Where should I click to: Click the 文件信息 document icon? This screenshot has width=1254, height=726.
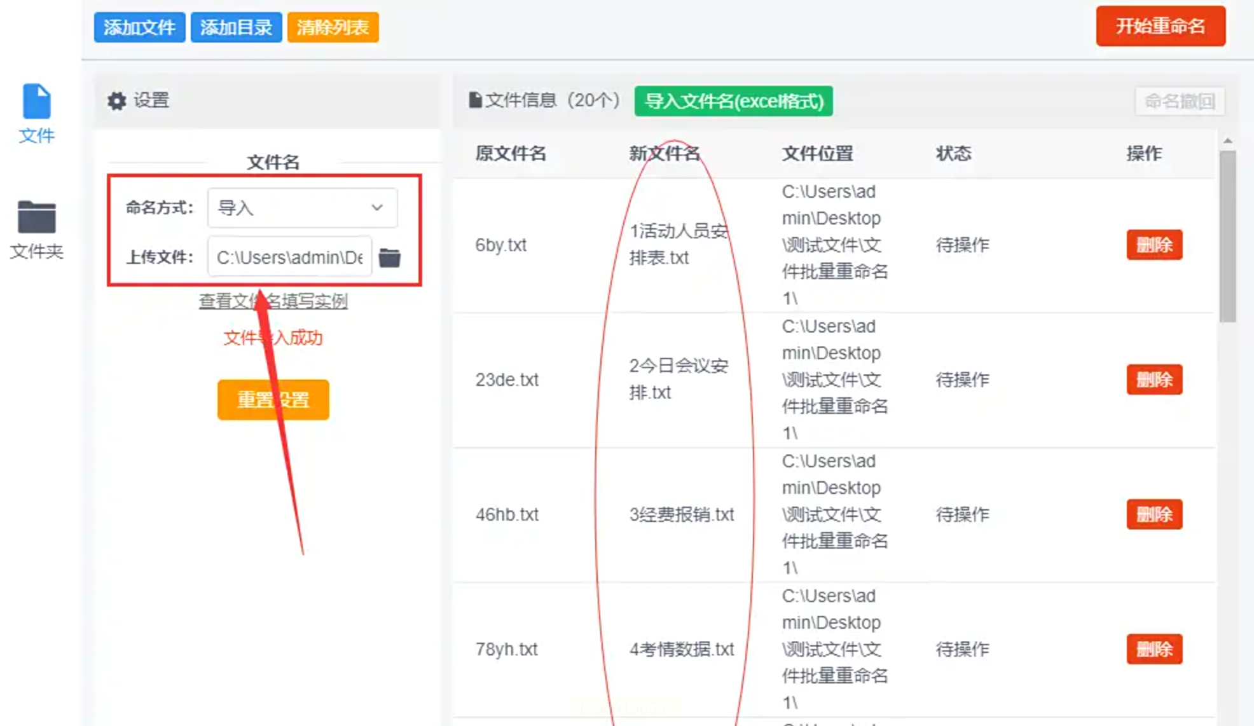474,100
